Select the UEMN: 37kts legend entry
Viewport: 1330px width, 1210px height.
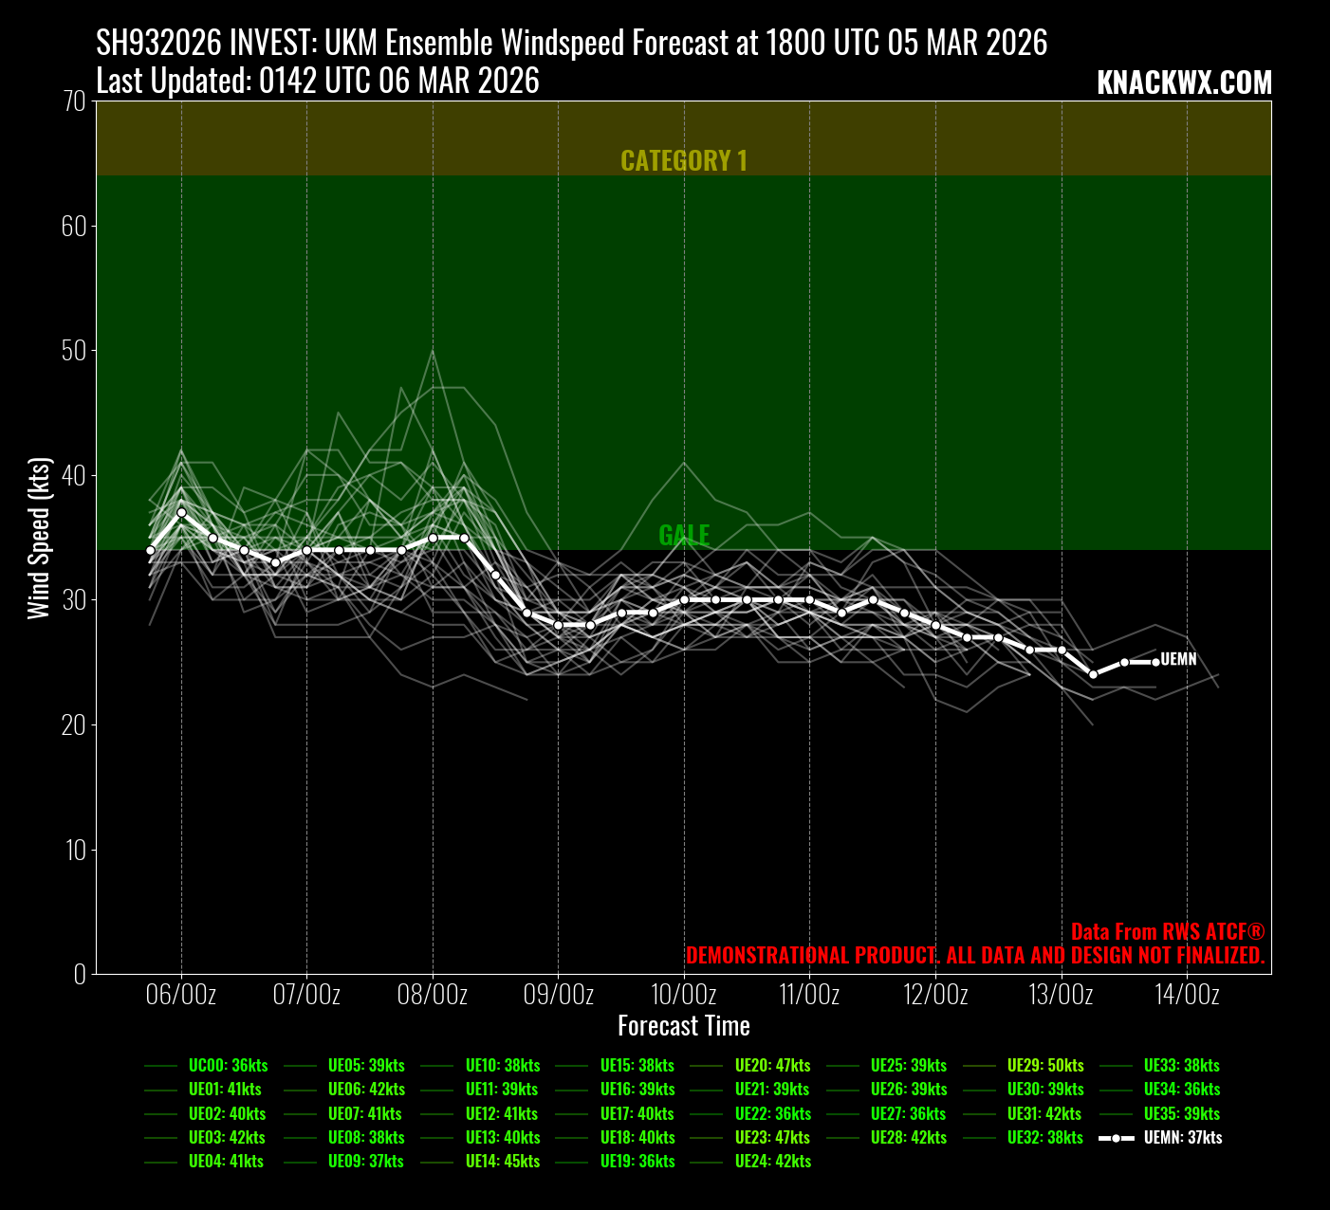[1182, 1138]
